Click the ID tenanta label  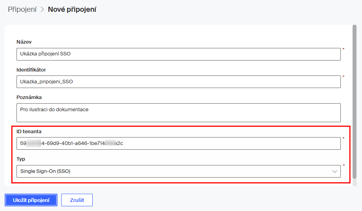tap(29, 132)
